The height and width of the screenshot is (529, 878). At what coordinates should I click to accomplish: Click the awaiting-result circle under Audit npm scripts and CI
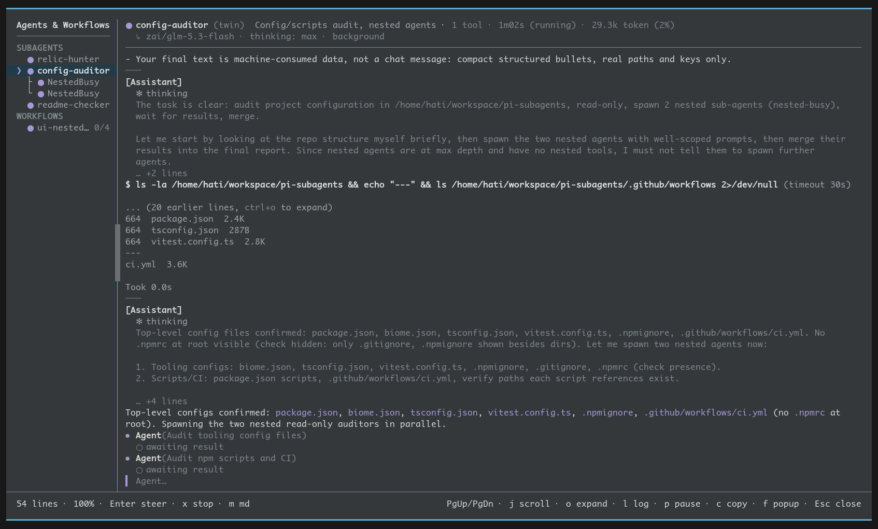(x=139, y=470)
